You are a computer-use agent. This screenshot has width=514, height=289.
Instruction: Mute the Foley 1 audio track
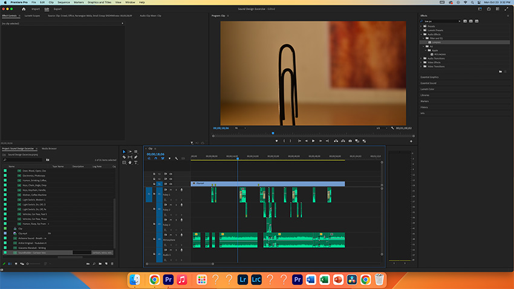[171, 190]
